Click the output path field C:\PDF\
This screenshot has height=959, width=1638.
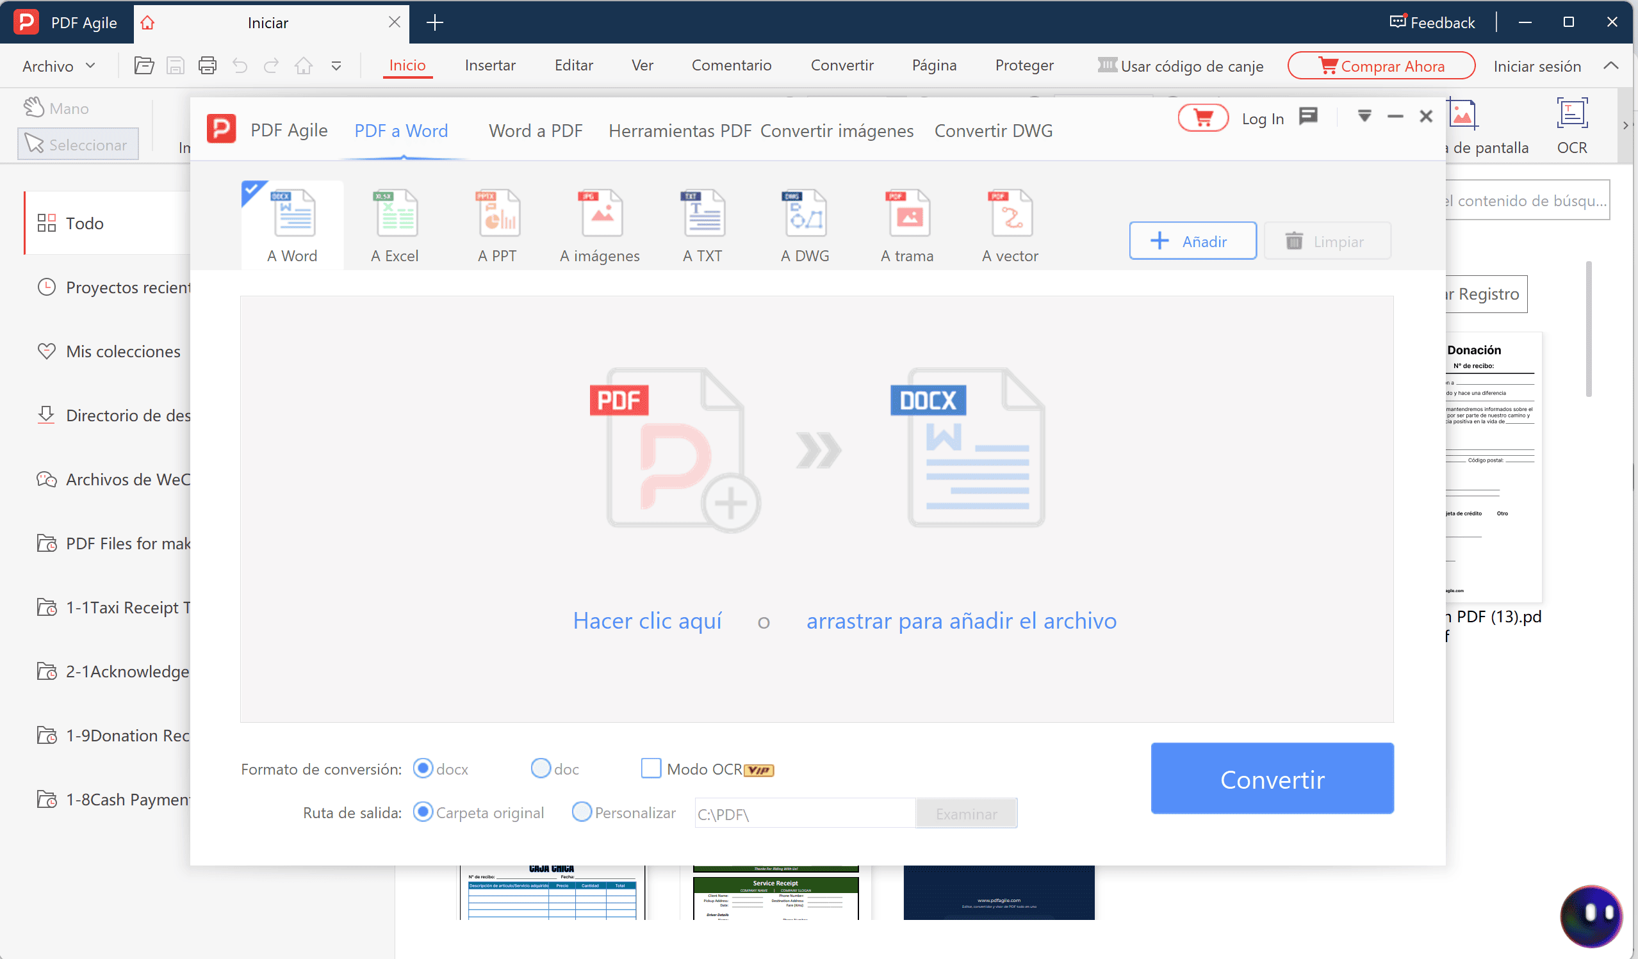(805, 814)
